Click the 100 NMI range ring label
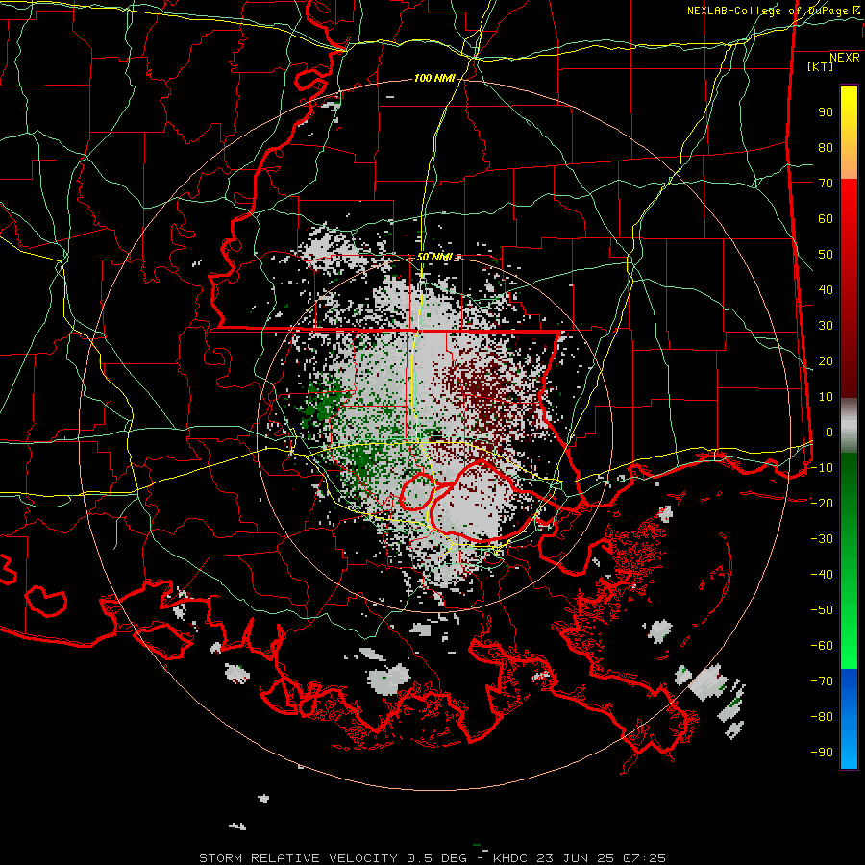Image resolution: width=865 pixels, height=865 pixels. [x=434, y=79]
